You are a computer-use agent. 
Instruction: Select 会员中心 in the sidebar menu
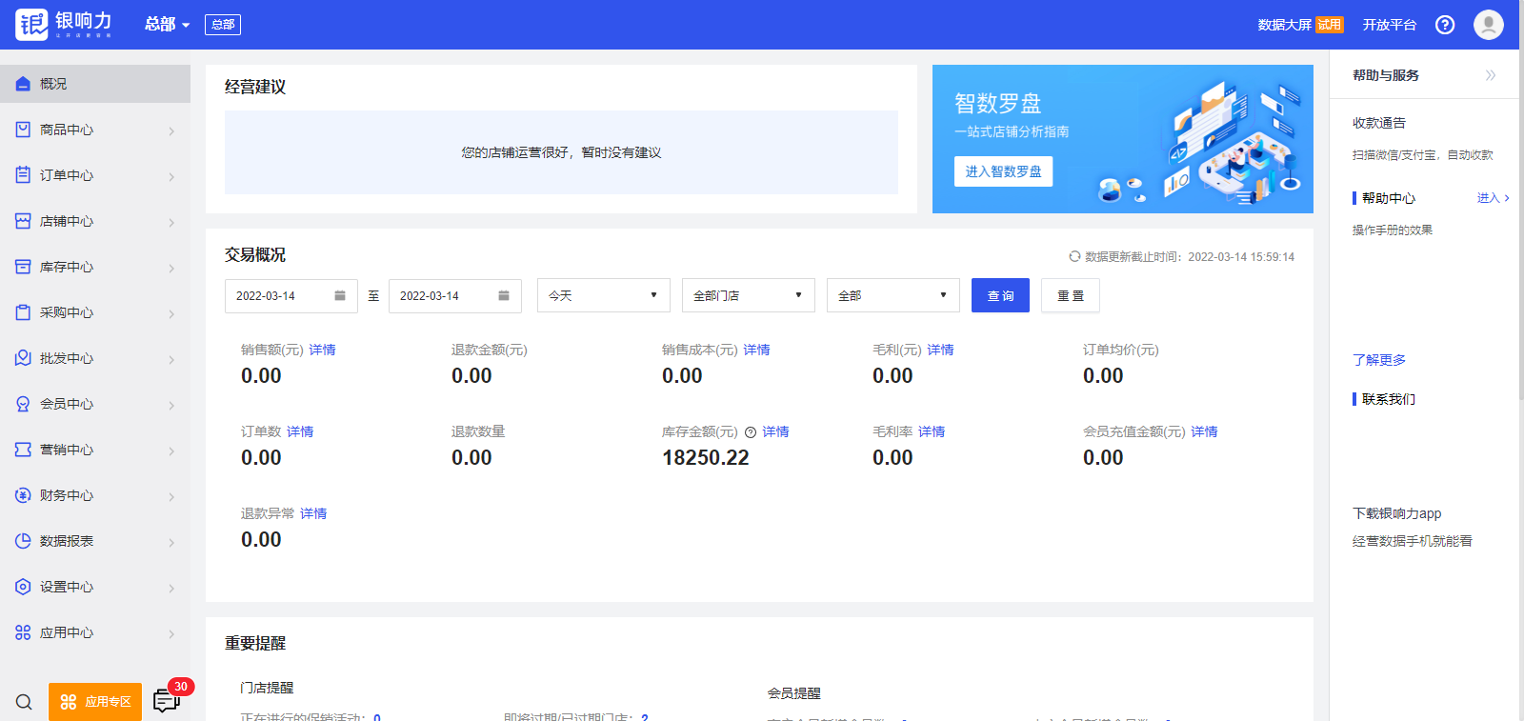95,404
